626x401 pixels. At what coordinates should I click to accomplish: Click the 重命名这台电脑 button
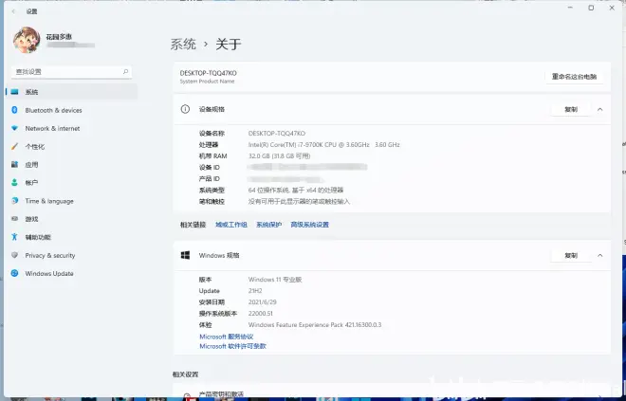(574, 77)
